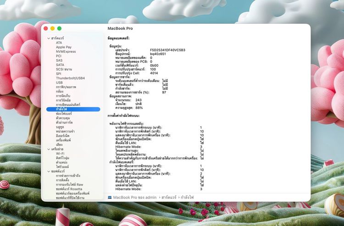Open เครื่องพิมพ์ (Printers) in the sidebar
Screen dimensions: 344x226
tap(63, 140)
